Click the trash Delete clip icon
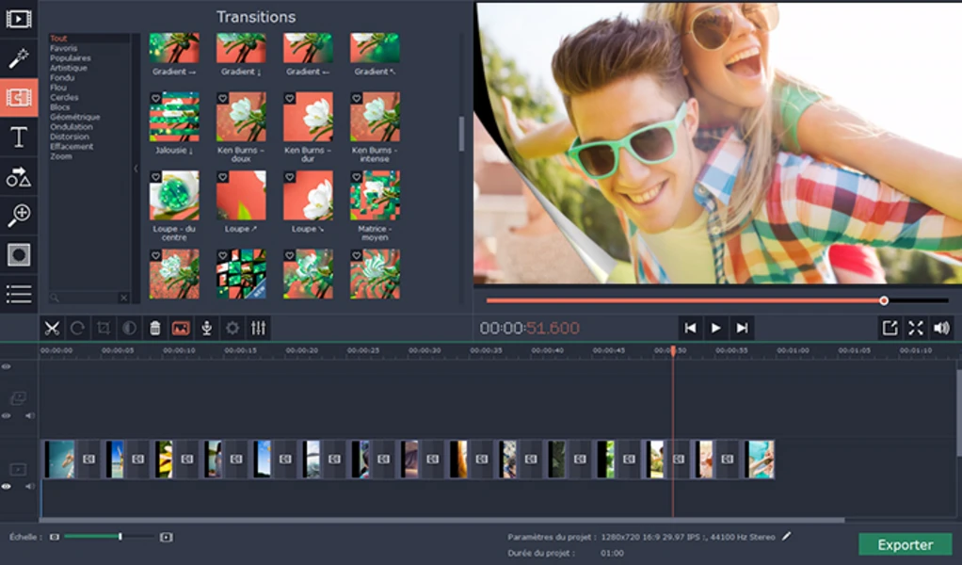Viewport: 962px width, 565px height. [155, 328]
